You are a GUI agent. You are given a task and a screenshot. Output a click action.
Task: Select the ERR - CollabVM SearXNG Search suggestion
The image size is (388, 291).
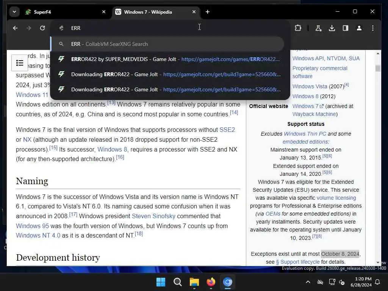pyautogui.click(x=167, y=44)
